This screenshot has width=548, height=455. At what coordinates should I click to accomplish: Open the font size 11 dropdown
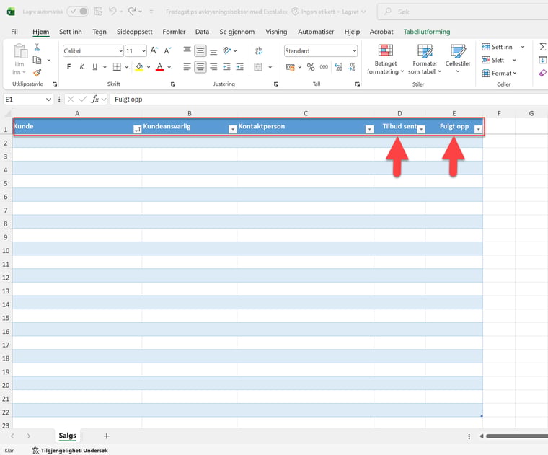[143, 51]
